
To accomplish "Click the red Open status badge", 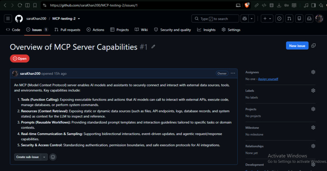I will tap(20, 58).
